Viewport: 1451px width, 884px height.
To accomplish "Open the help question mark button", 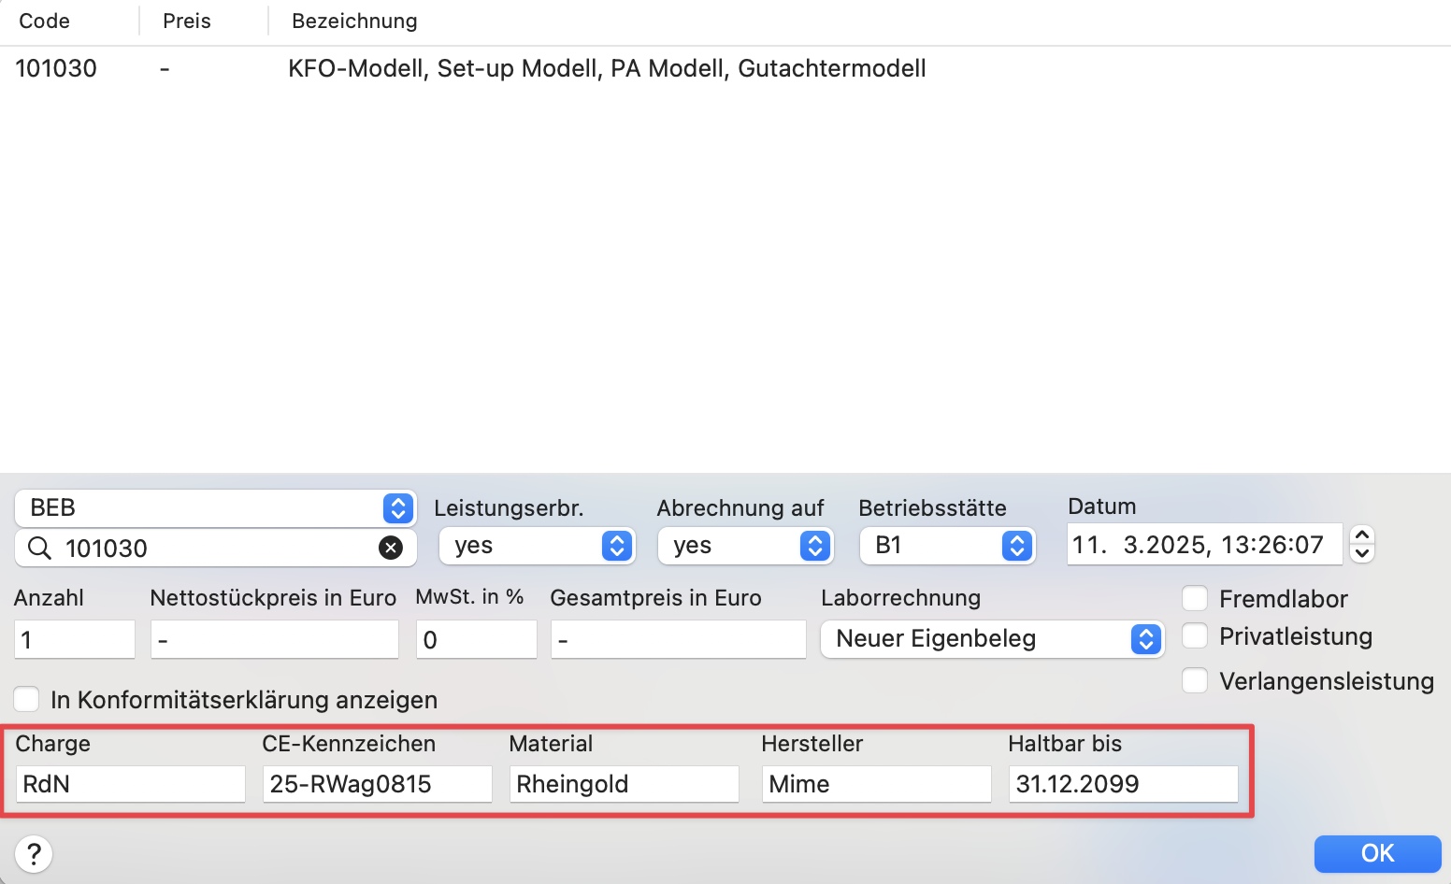I will click(x=34, y=854).
